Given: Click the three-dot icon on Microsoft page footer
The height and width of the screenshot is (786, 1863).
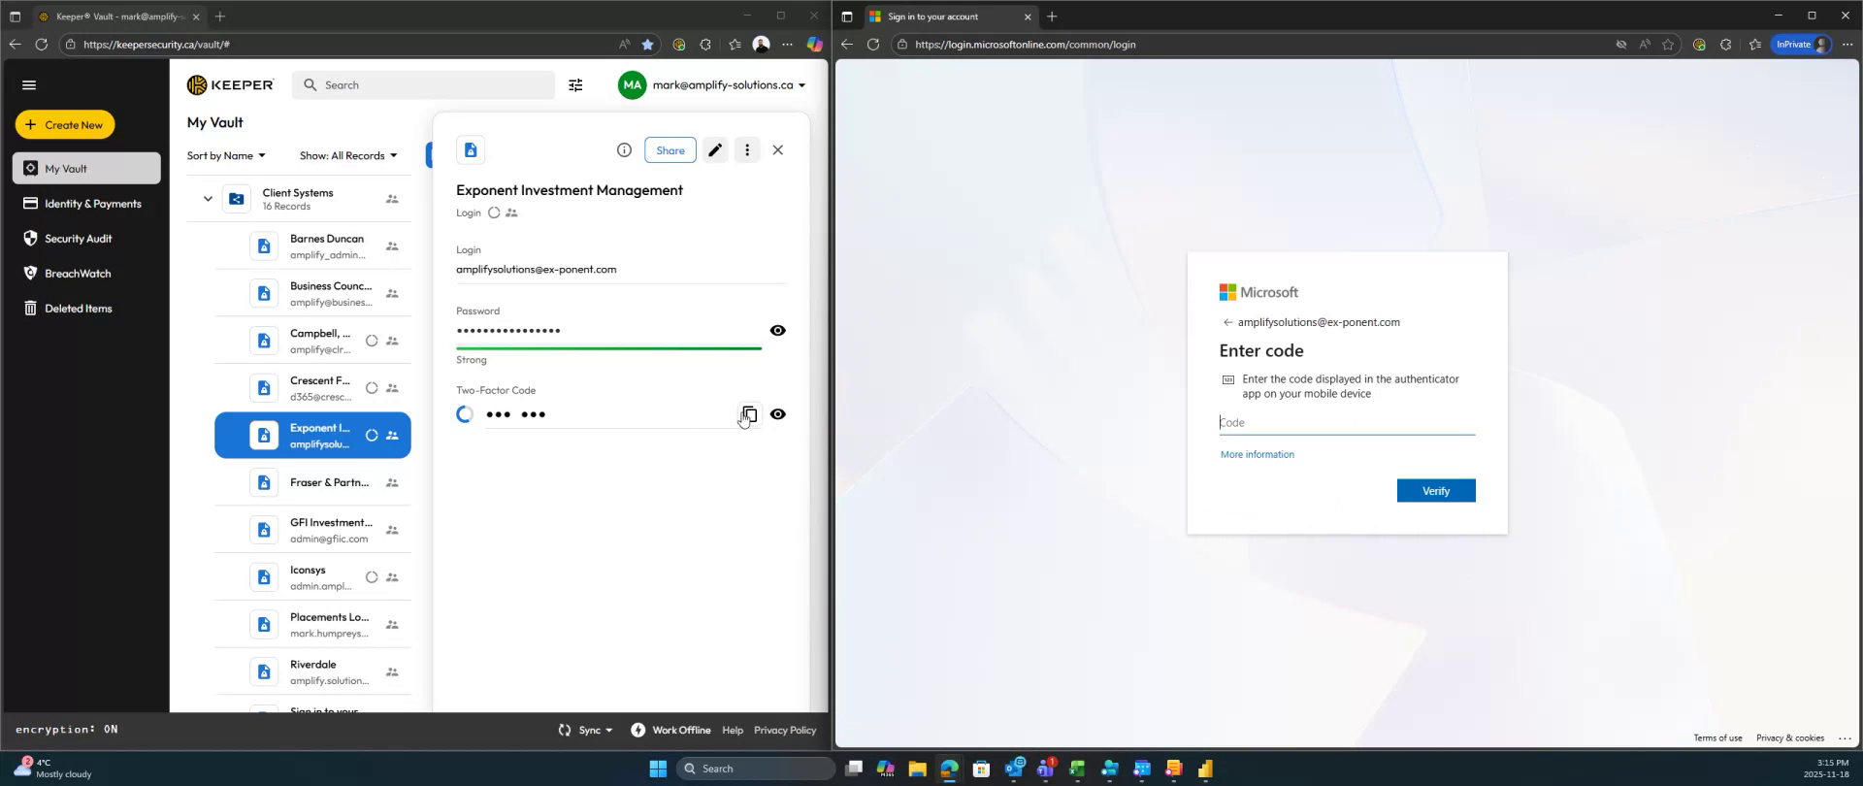Looking at the screenshot, I should pyautogui.click(x=1846, y=738).
